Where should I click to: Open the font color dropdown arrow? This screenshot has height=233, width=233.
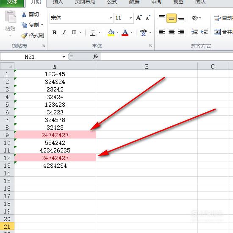click(131, 32)
